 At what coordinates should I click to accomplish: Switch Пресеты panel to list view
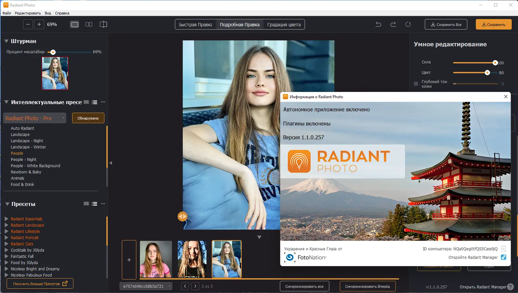95,204
